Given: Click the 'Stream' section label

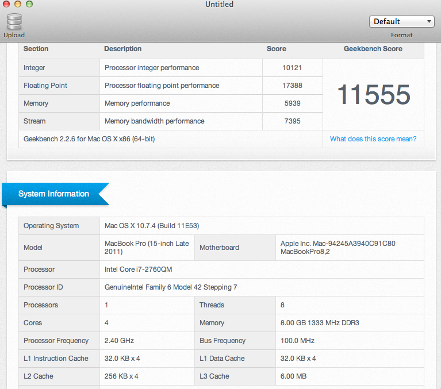Looking at the screenshot, I should click(34, 121).
